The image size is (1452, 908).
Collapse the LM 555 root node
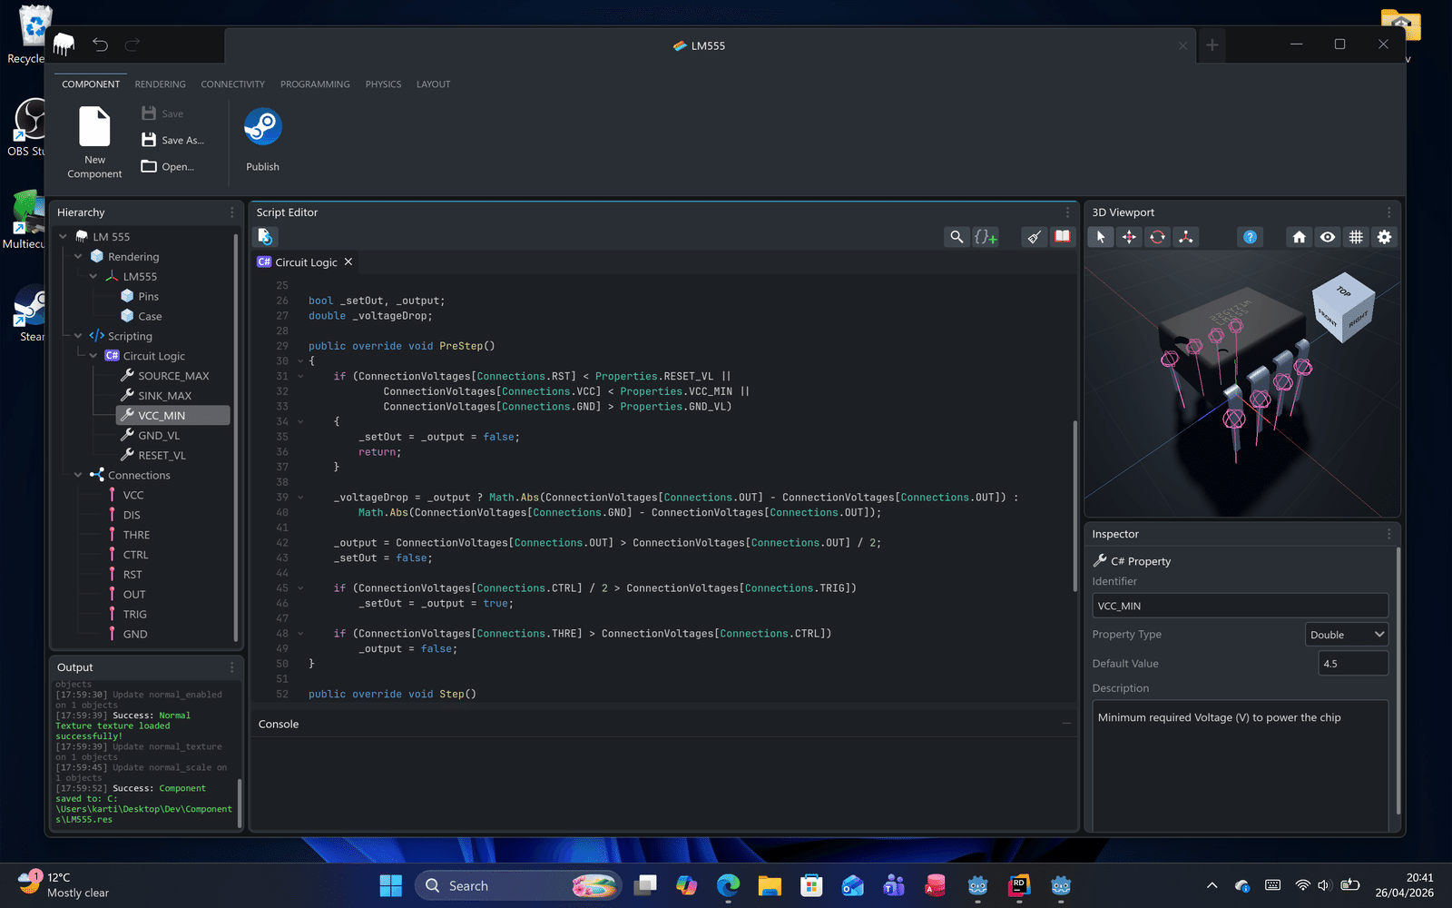[x=64, y=237]
